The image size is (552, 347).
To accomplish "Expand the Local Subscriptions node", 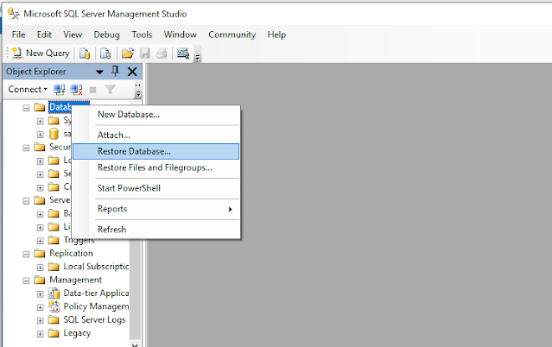I will pyautogui.click(x=40, y=268).
